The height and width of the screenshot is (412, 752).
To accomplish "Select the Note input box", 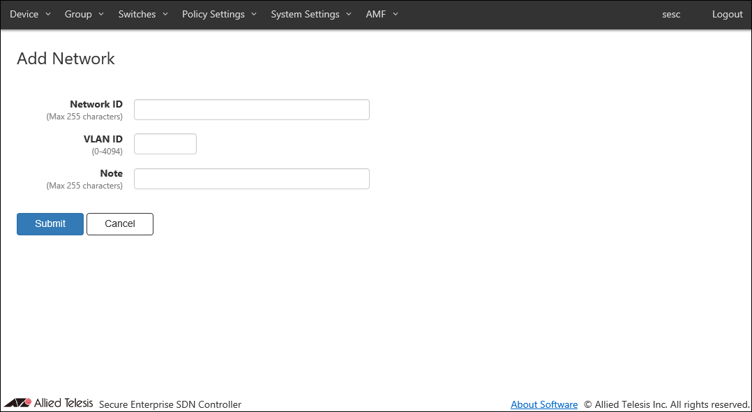I will tap(251, 179).
